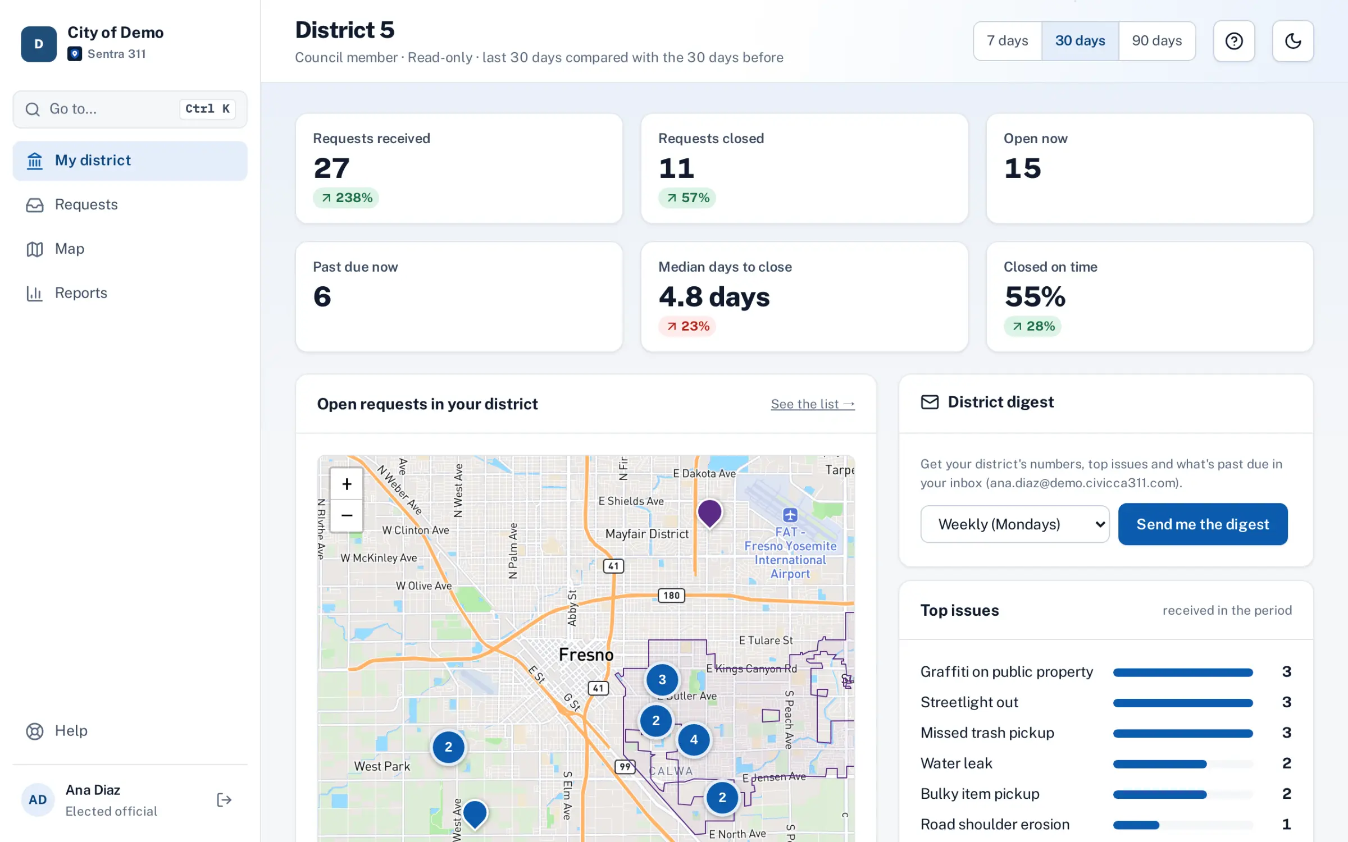Follow the See the list link

813,404
